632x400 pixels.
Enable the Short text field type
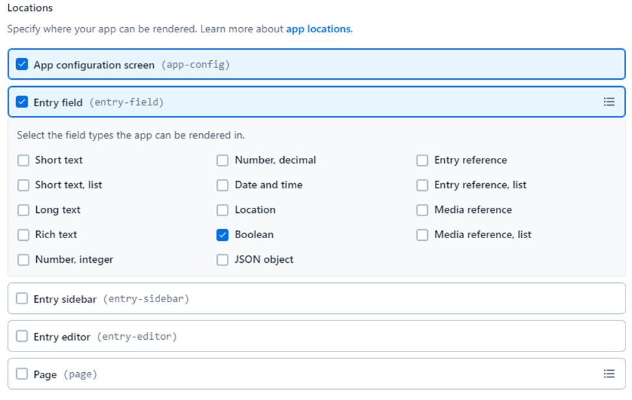(x=23, y=161)
